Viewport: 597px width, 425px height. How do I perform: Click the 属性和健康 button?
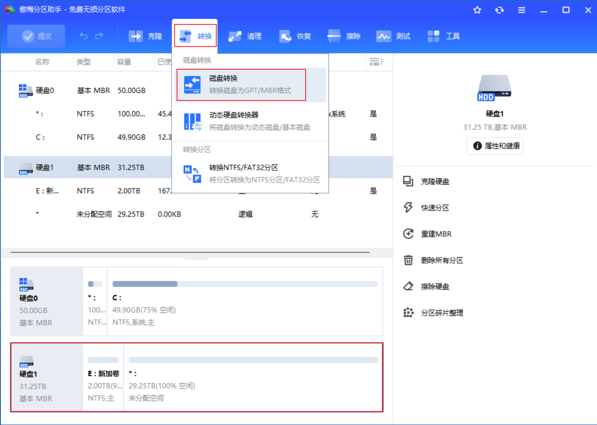point(495,146)
